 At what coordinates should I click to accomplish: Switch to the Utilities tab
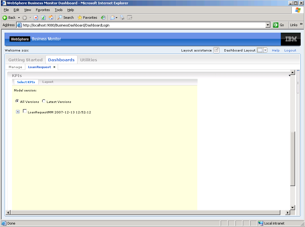point(89,60)
